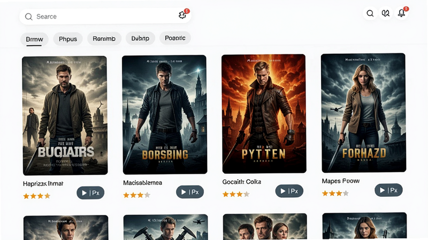
Task: Click star rating under Mapes Poow
Action: click(335, 194)
